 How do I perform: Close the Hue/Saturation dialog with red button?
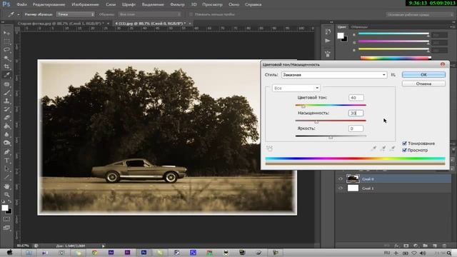[x=443, y=64]
